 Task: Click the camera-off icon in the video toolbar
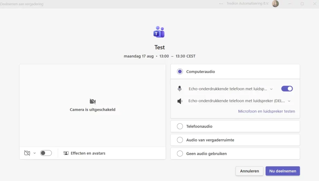pos(27,153)
